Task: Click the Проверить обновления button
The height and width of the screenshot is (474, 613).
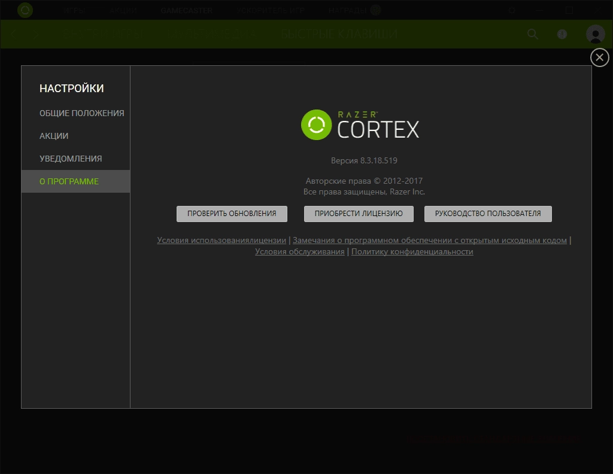Action: tap(232, 214)
